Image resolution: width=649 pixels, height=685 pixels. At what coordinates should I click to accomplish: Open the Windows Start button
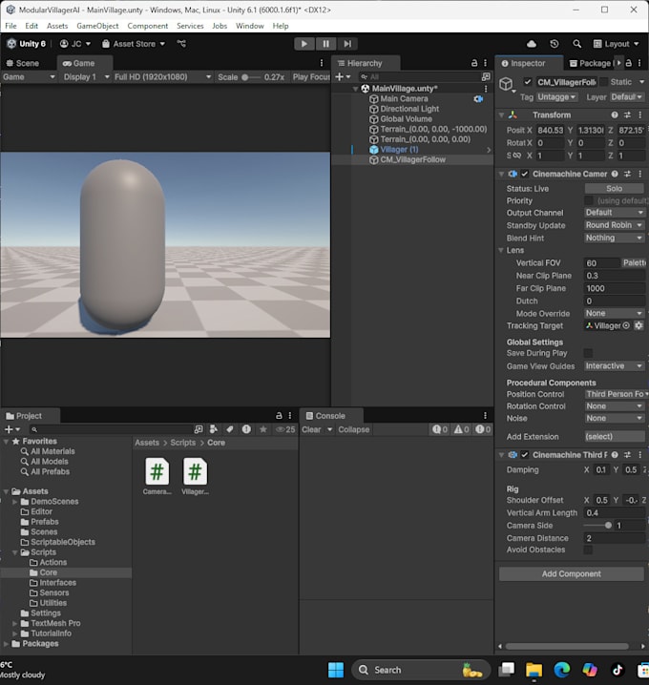pos(336,670)
